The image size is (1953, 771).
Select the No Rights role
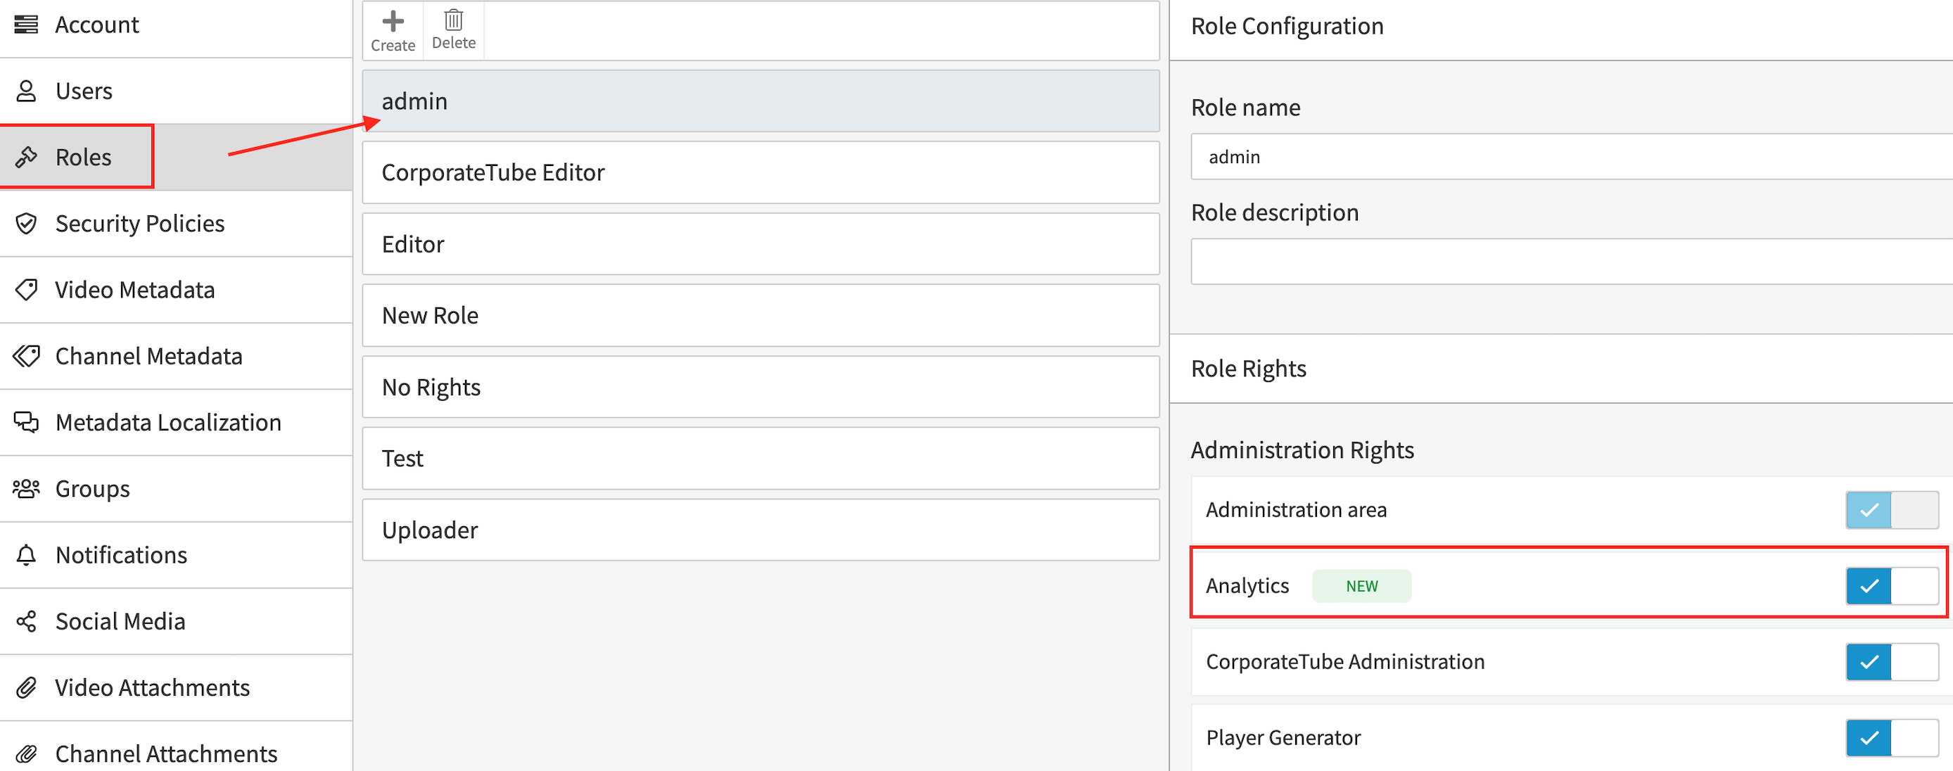[761, 387]
